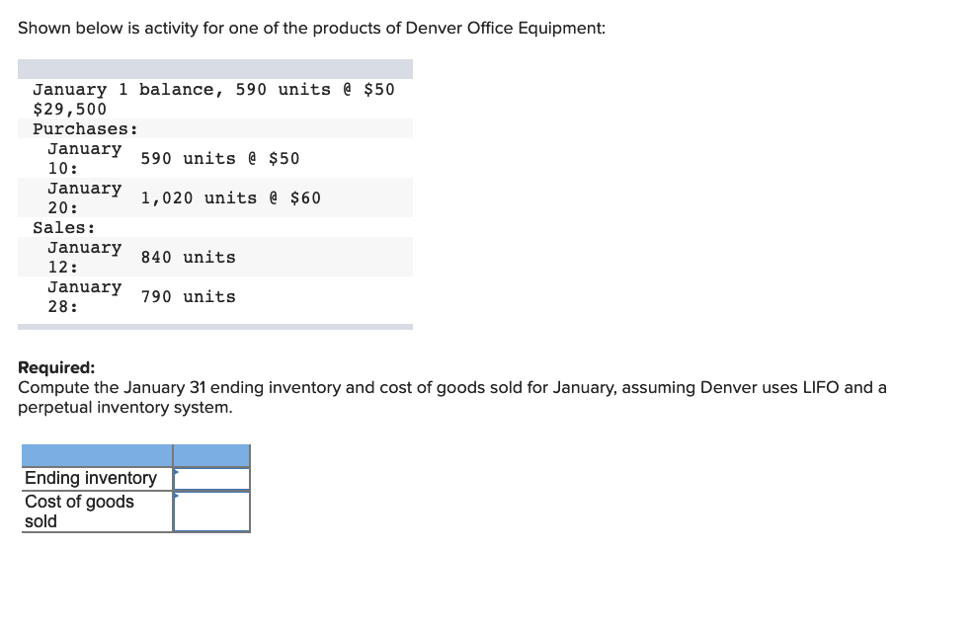Click the 1,020 units @ $60 entry
This screenshot has width=974, height=628.
(x=230, y=197)
